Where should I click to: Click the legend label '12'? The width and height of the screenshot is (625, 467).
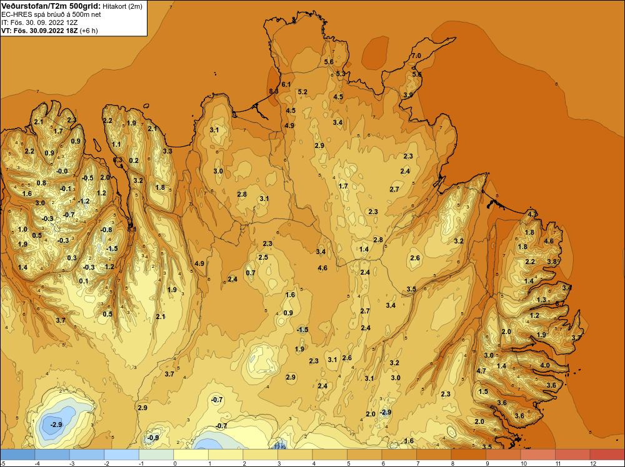click(592, 463)
